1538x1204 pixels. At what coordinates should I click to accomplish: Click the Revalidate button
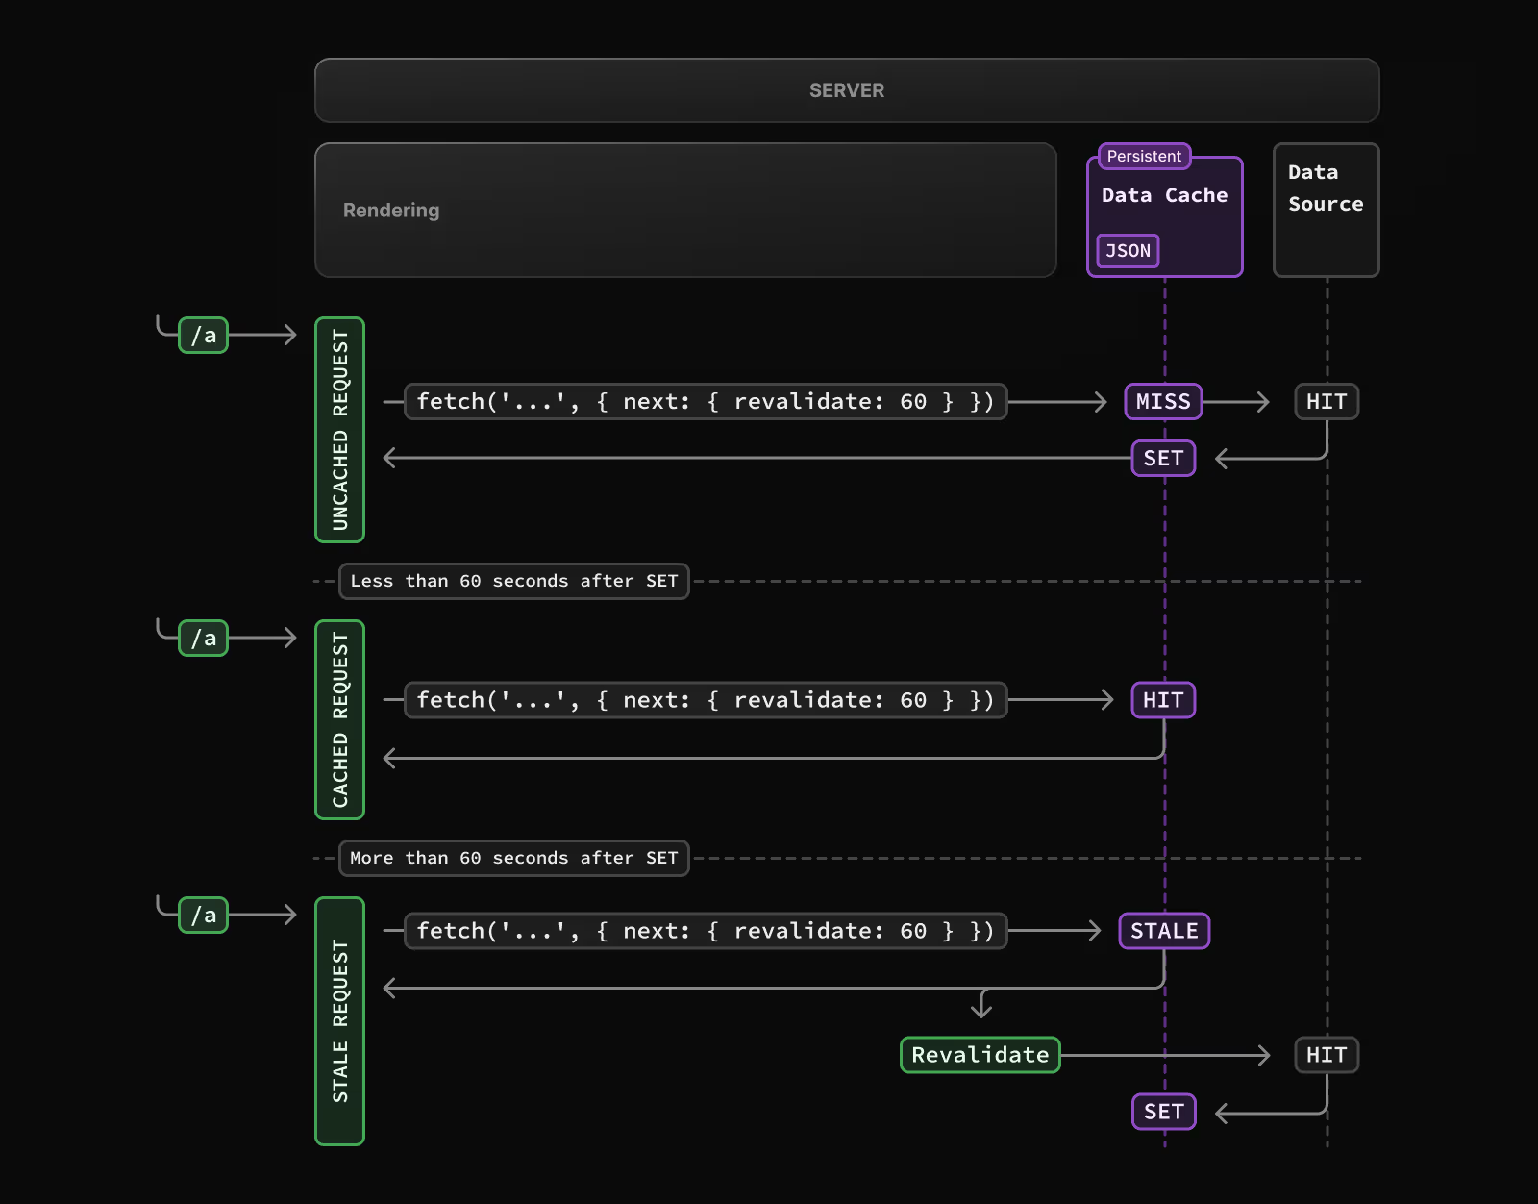[x=980, y=1055]
